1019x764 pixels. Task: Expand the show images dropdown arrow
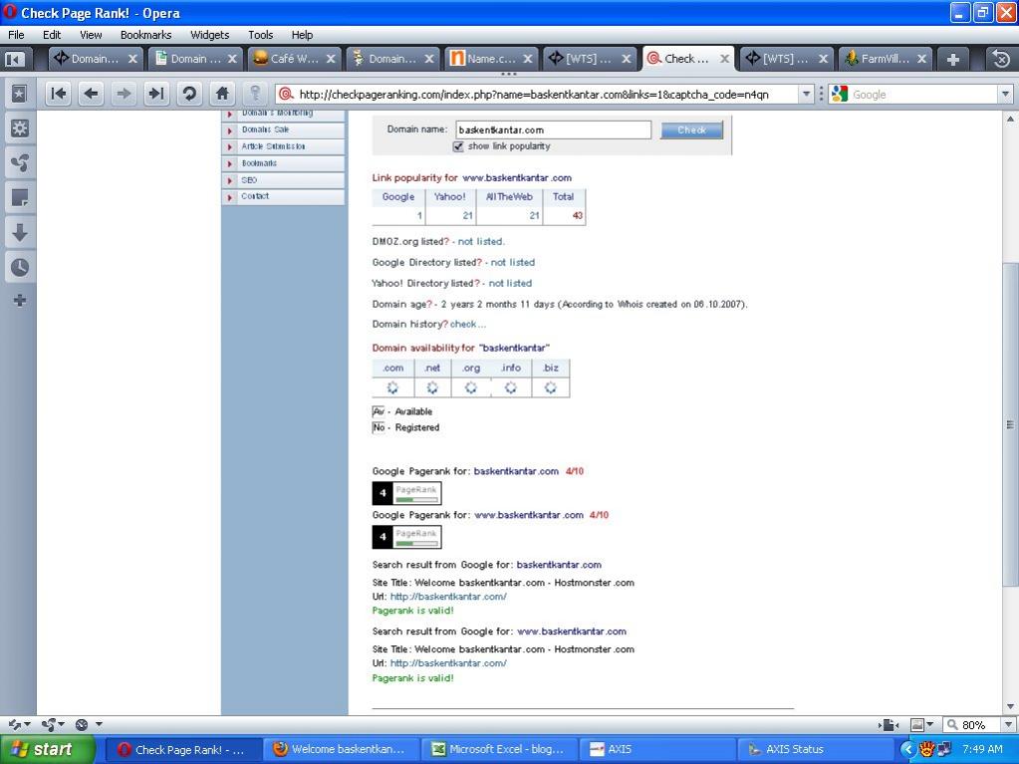pos(930,724)
